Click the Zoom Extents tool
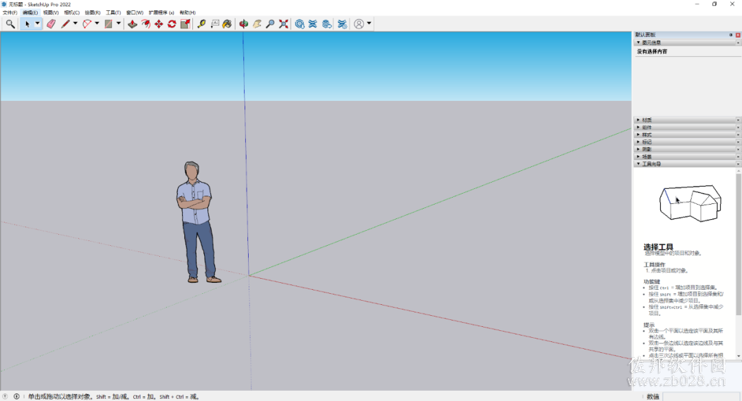The width and height of the screenshot is (742, 401). [284, 23]
